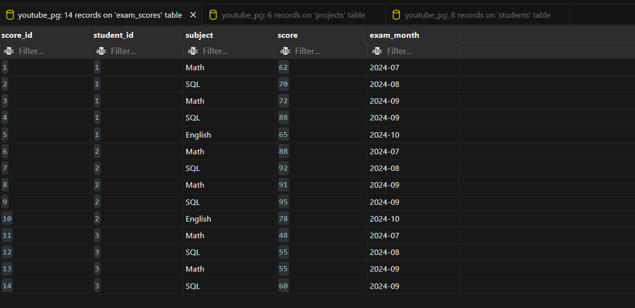Click score cell showing 78
The height and width of the screenshot is (308, 635).
tap(321, 219)
